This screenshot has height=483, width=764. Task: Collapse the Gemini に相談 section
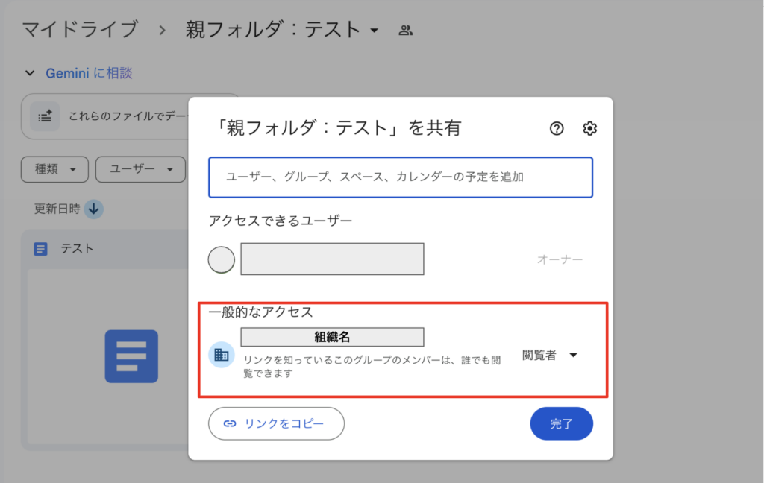[30, 73]
